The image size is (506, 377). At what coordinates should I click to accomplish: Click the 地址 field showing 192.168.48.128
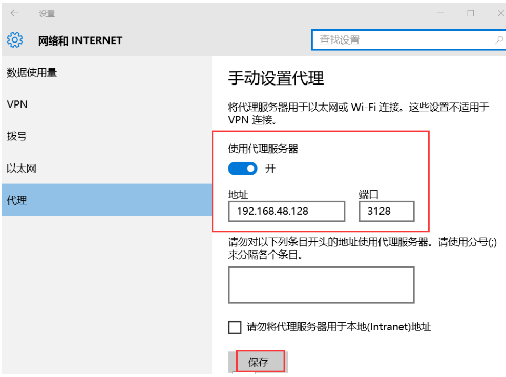pos(286,211)
